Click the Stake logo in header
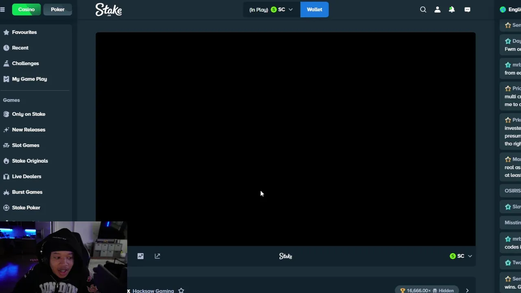 [x=109, y=9]
